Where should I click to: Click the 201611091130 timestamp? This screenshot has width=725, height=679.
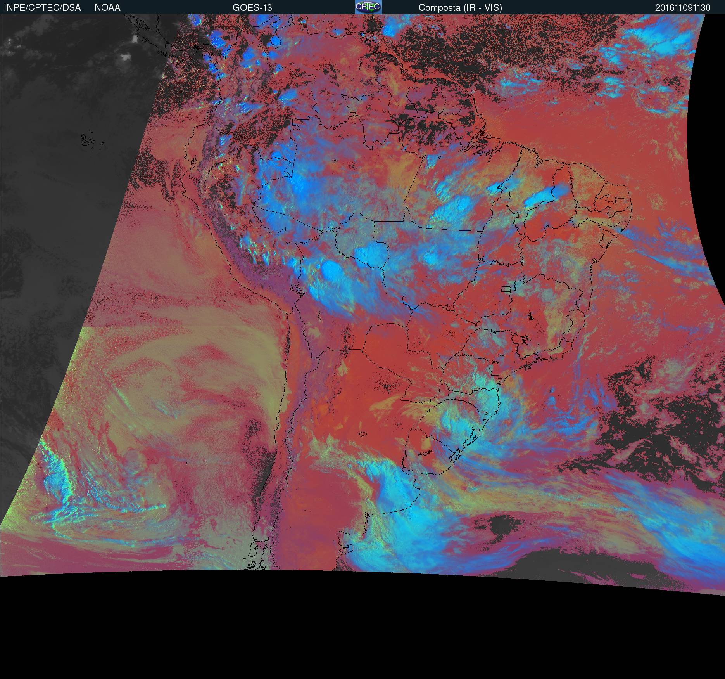683,8
